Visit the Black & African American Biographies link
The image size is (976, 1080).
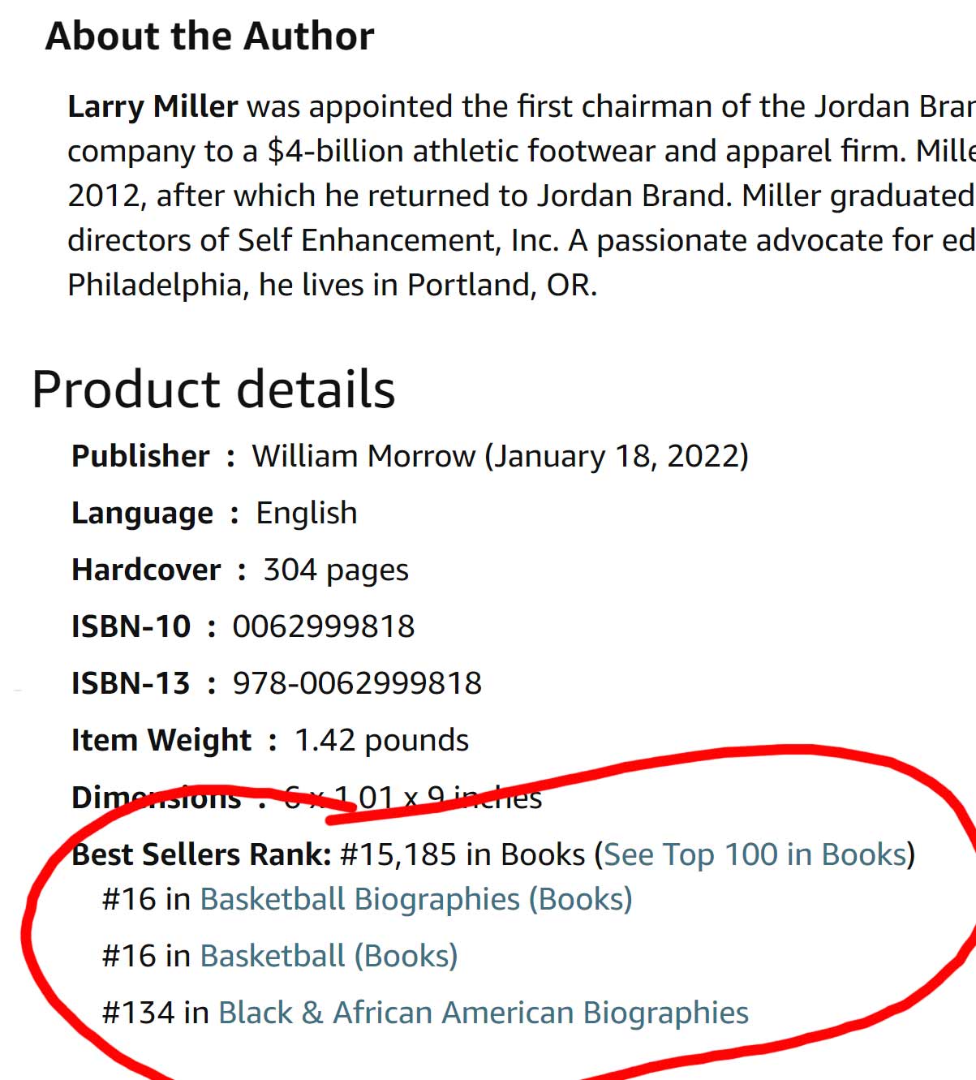point(483,1013)
